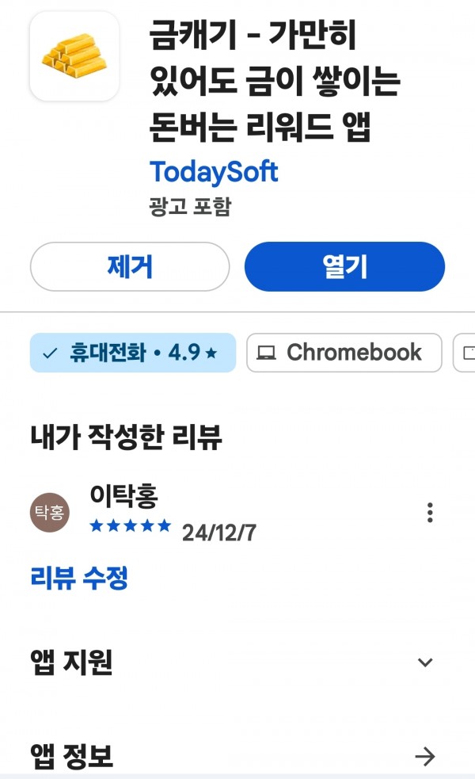Click the 리뷰 수정 edit review link
Image resolution: width=475 pixels, height=779 pixels.
pyautogui.click(x=79, y=578)
